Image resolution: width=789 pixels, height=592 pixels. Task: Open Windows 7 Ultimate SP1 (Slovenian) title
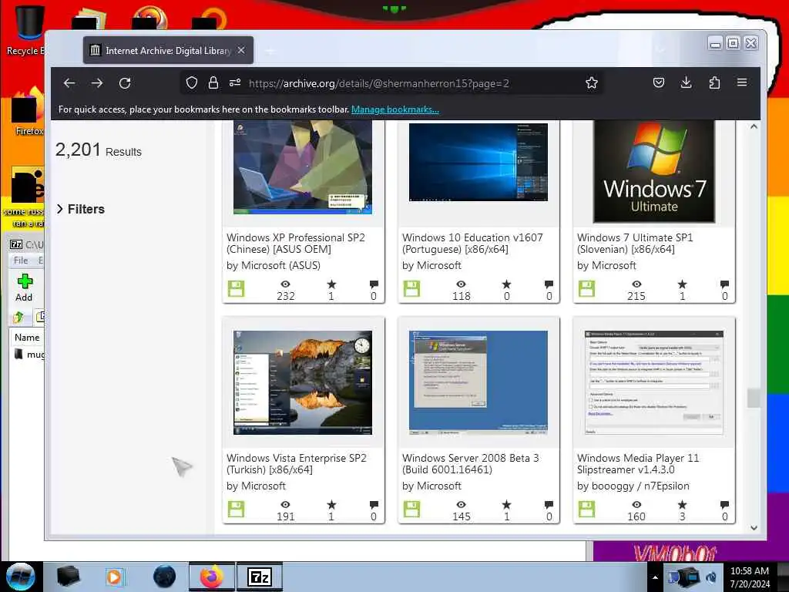click(x=635, y=243)
